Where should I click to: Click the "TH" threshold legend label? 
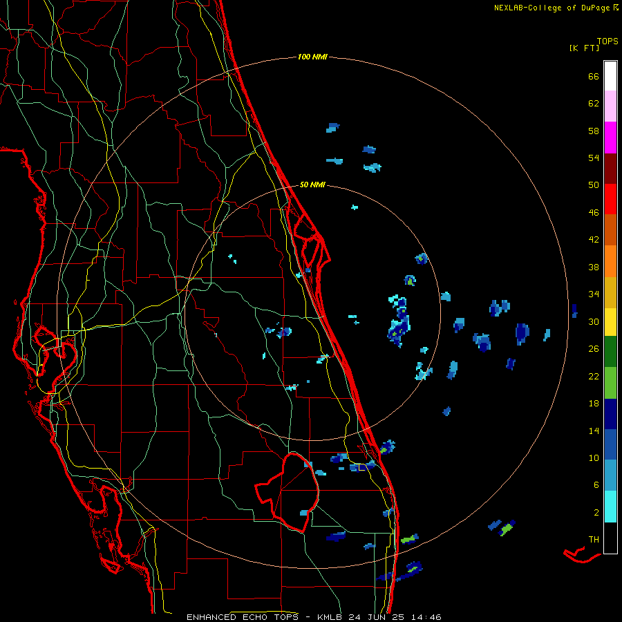pos(594,540)
